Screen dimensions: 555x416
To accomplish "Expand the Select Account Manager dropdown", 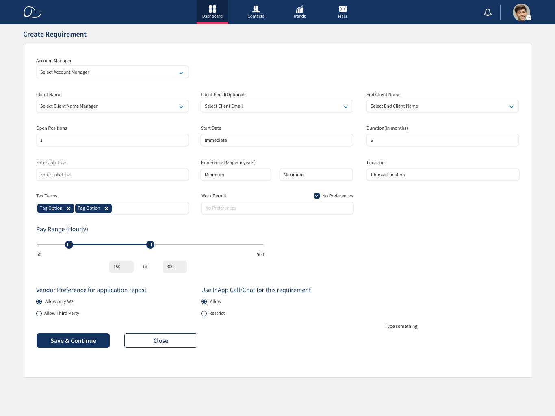I will 112,72.
